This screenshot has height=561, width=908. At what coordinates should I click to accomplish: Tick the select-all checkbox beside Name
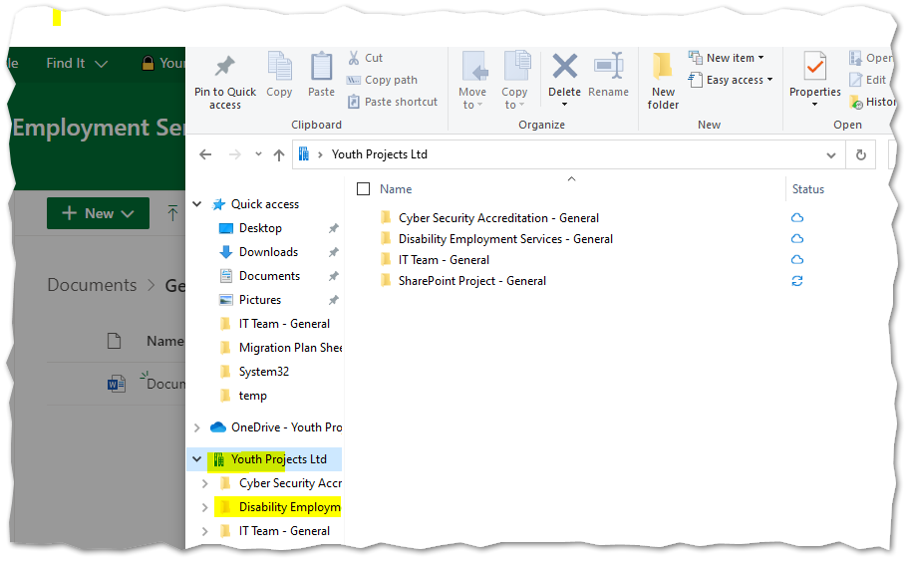(x=363, y=188)
